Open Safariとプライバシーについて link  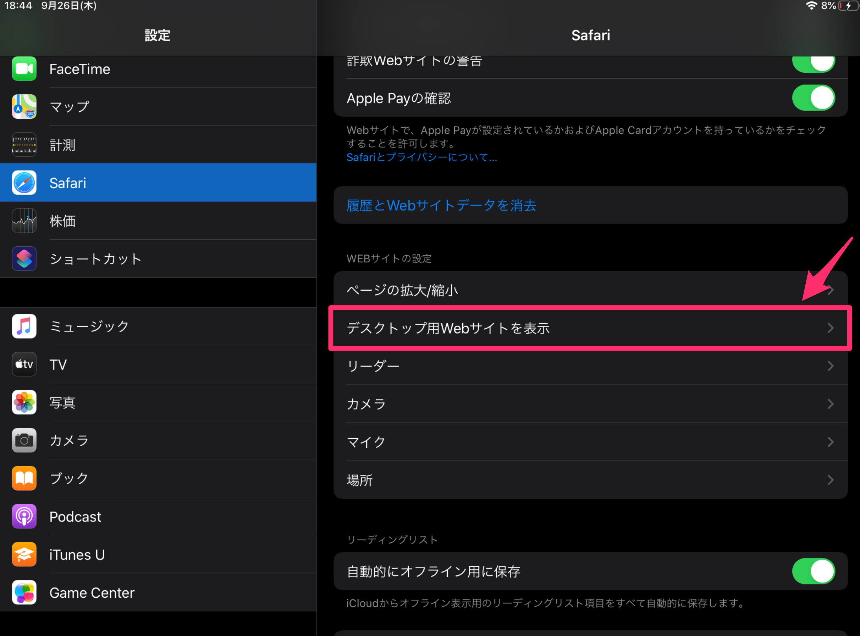tap(422, 157)
